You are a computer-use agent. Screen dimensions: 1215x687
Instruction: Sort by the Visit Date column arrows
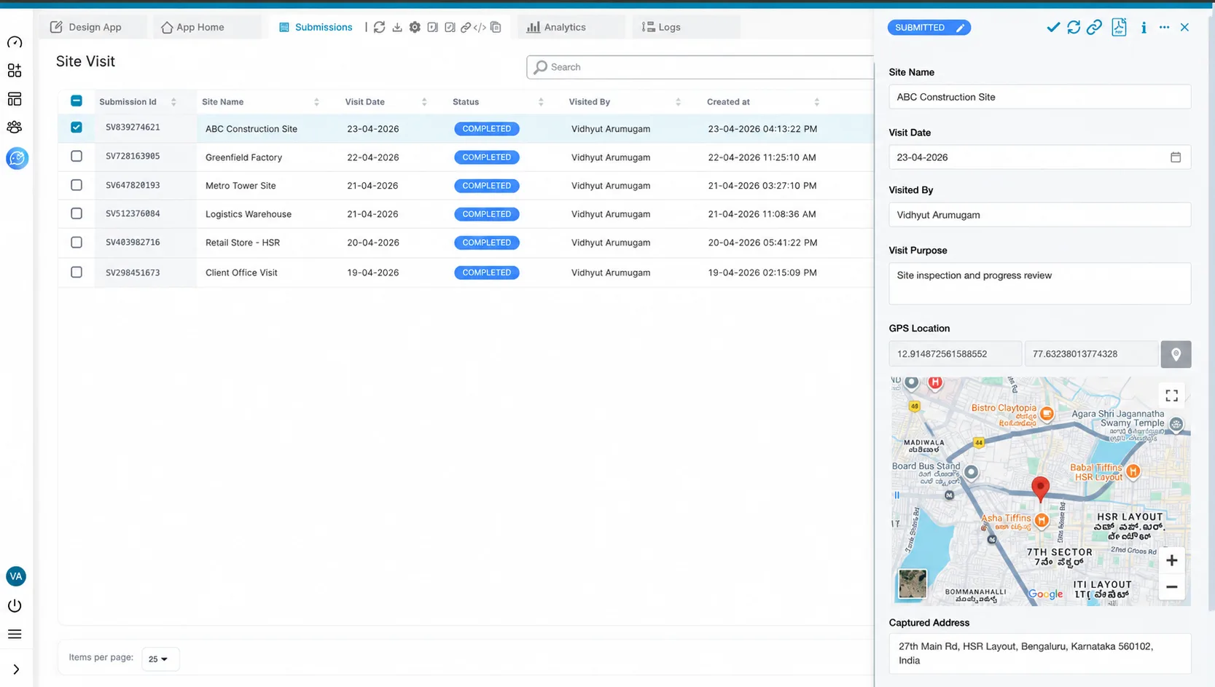point(424,102)
